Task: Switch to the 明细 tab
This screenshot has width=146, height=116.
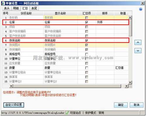Action: tap(16, 8)
